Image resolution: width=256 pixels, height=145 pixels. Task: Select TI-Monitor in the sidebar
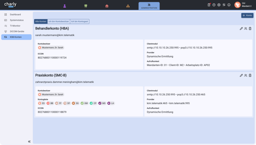coord(15,26)
